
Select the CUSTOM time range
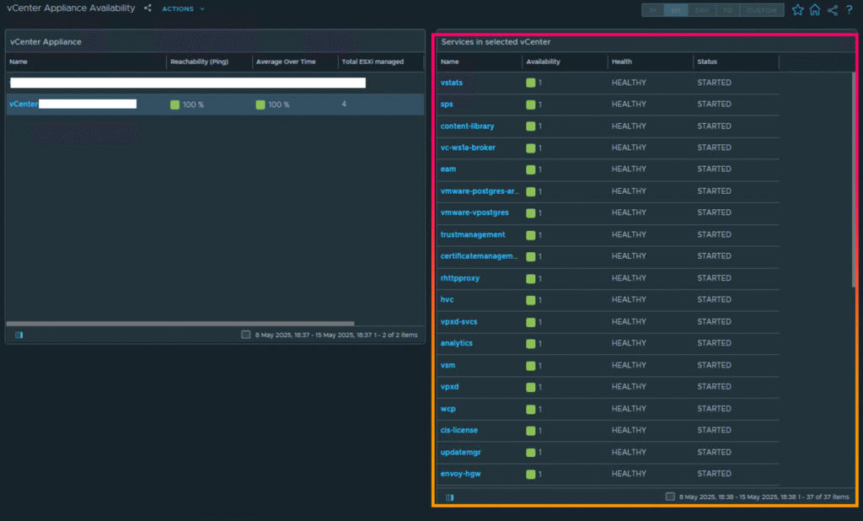point(762,10)
